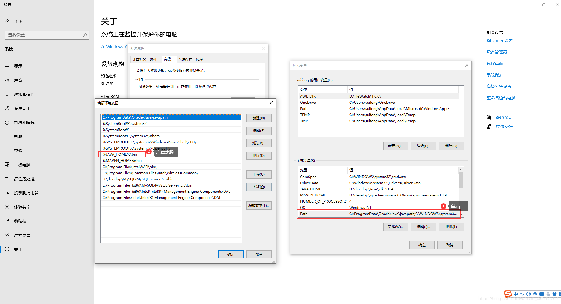This screenshot has height=304, width=561.
Task: Select C:\ProgramData\Oracle\Java\javapath entry
Action: [171, 117]
